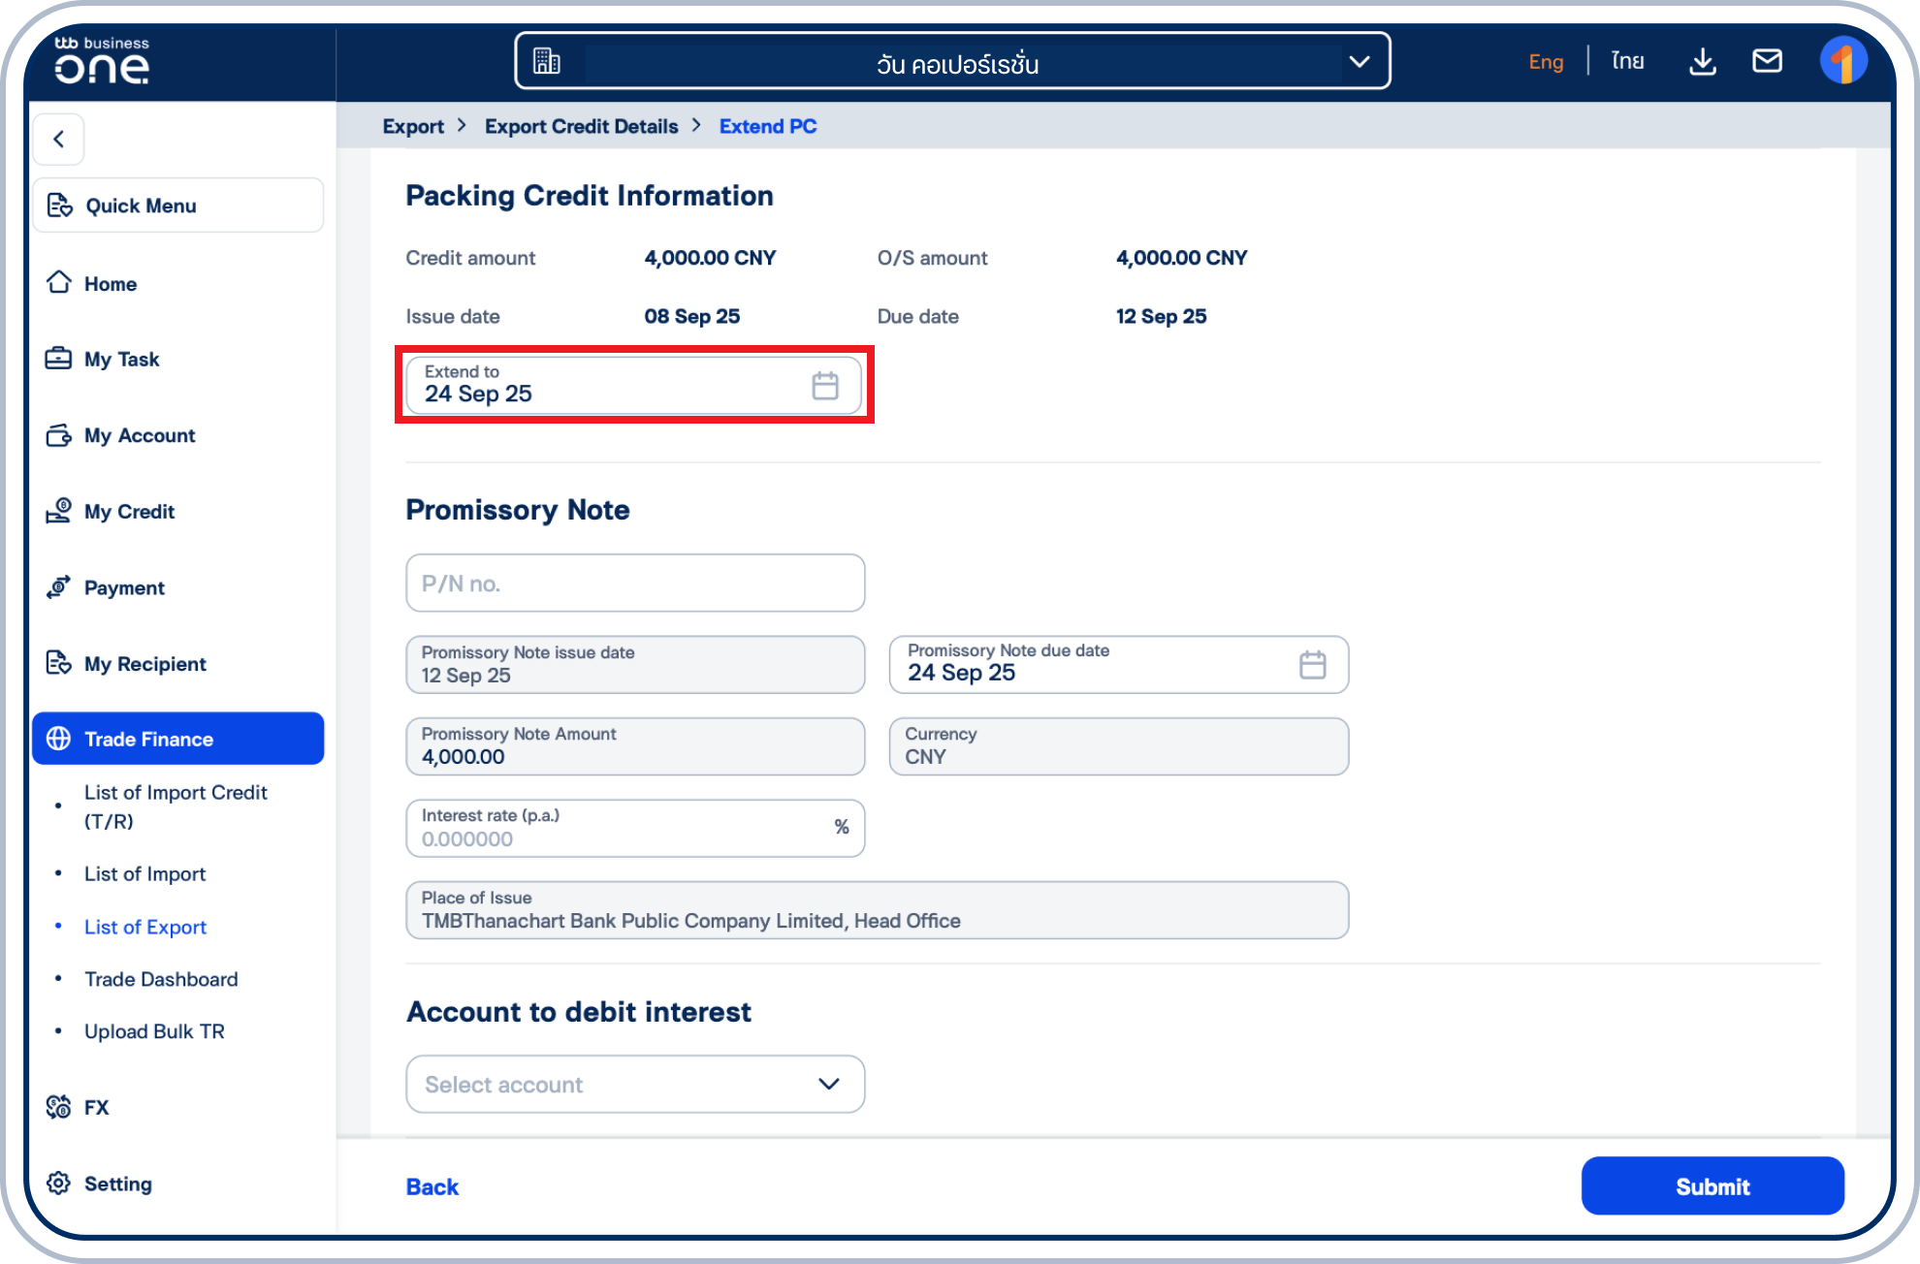1920x1264 pixels.
Task: Open My Credit section
Action: (59, 511)
